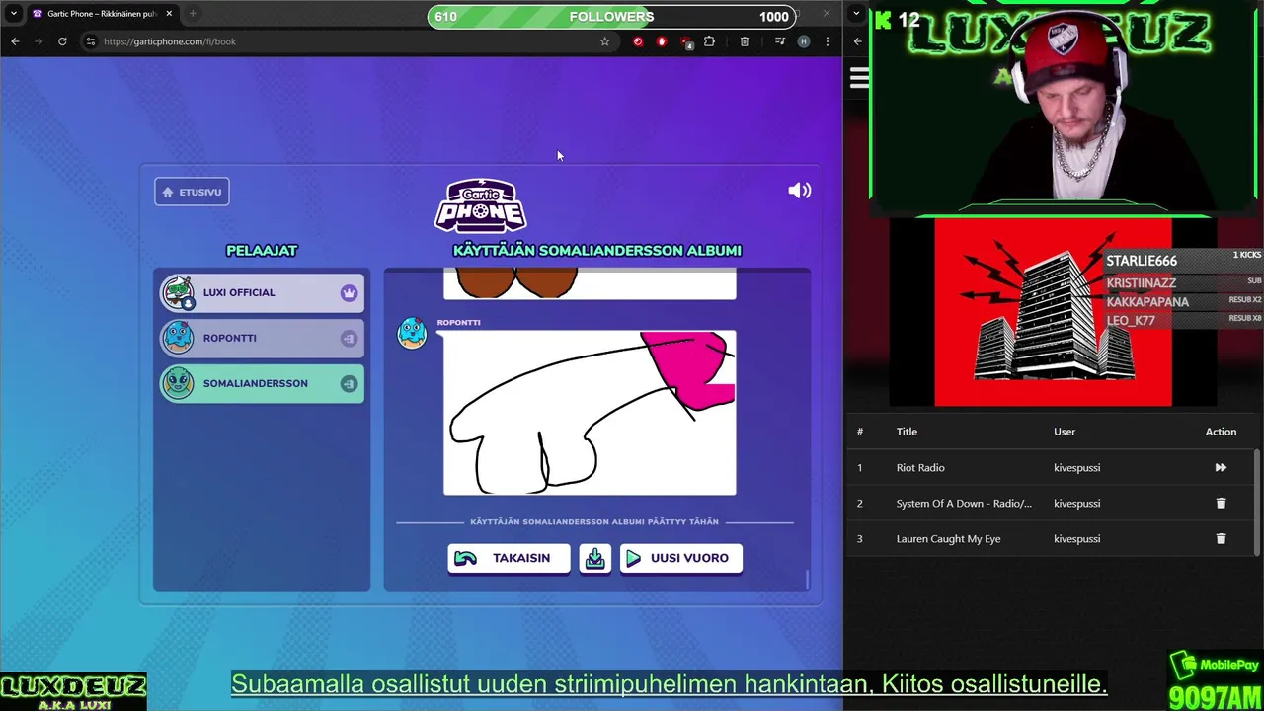Click the album panel scrollbar
This screenshot has width=1264, height=711.
coord(808,579)
